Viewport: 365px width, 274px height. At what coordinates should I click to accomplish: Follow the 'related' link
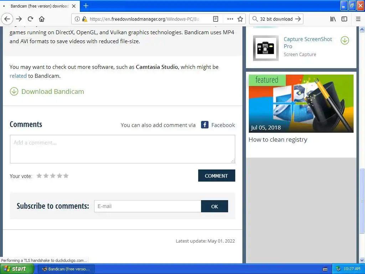point(18,76)
